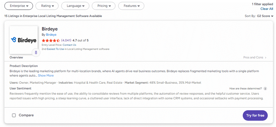Open the Easiest To Use link
The width and height of the screenshot is (276, 127).
pos(55,49)
